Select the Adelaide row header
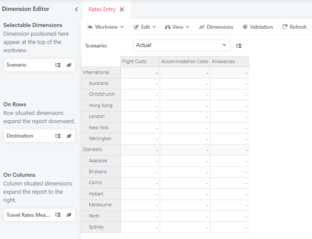The width and height of the screenshot is (312, 239). point(101,161)
